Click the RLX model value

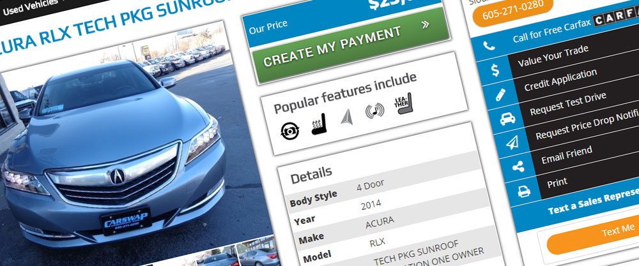click(377, 243)
